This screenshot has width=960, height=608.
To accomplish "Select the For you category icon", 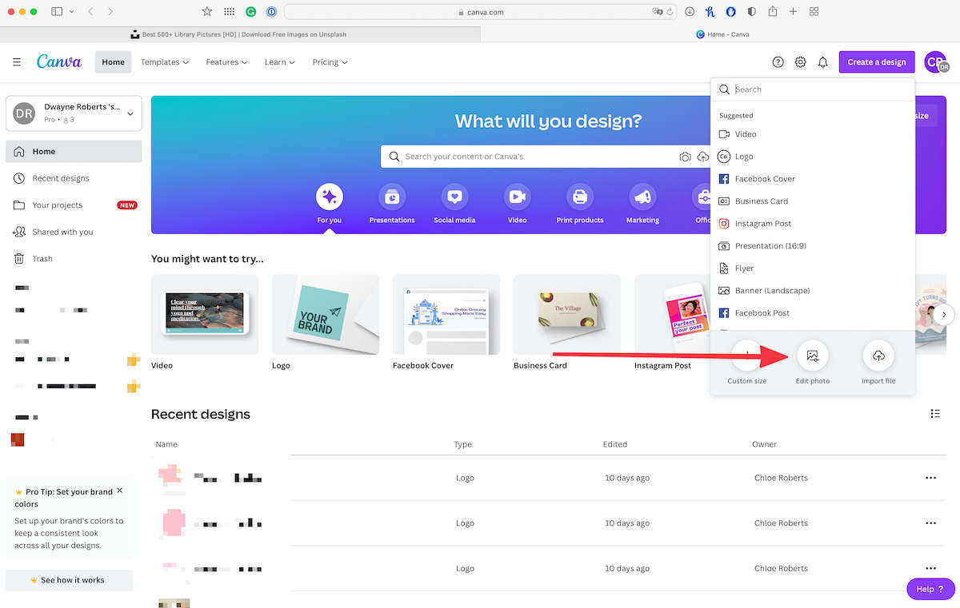I will point(329,197).
